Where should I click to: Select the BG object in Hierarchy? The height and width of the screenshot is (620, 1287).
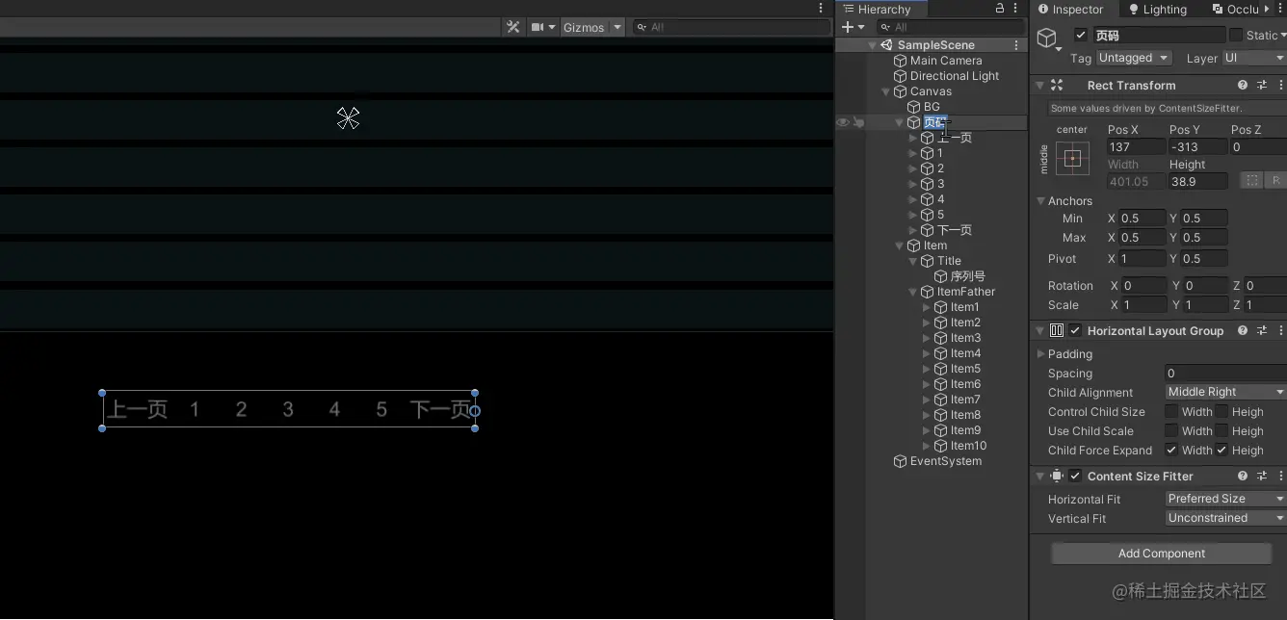tap(932, 107)
